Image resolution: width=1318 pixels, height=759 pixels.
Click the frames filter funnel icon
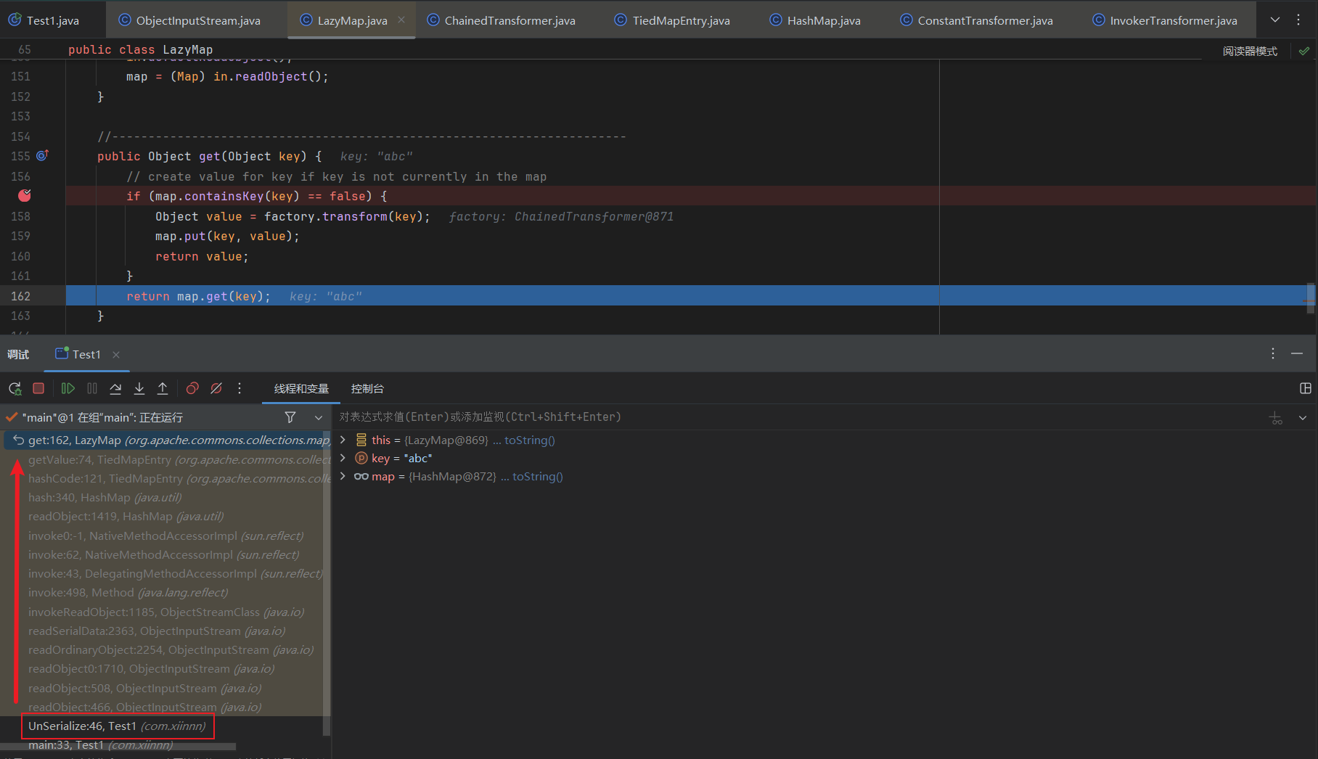(290, 417)
